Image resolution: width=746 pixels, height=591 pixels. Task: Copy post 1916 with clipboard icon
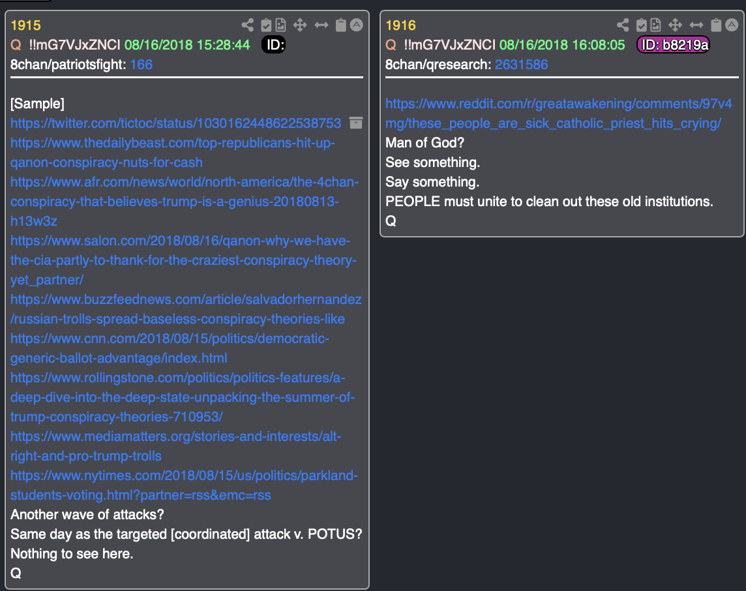coord(716,25)
